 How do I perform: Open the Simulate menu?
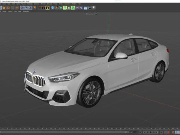pos(49,4)
